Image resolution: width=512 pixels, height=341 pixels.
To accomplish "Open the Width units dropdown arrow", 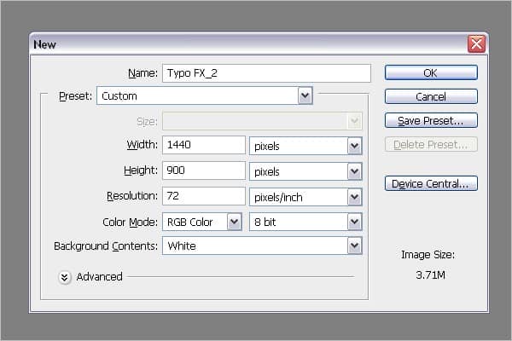I will pyautogui.click(x=355, y=146).
